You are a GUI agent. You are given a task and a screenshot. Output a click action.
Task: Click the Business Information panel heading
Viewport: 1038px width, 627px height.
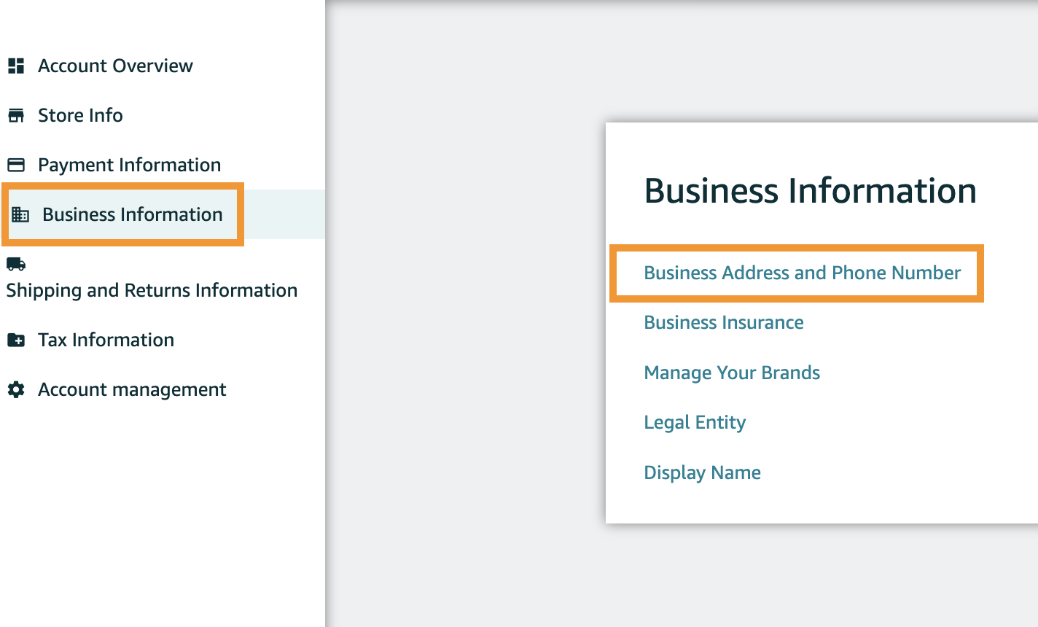810,191
